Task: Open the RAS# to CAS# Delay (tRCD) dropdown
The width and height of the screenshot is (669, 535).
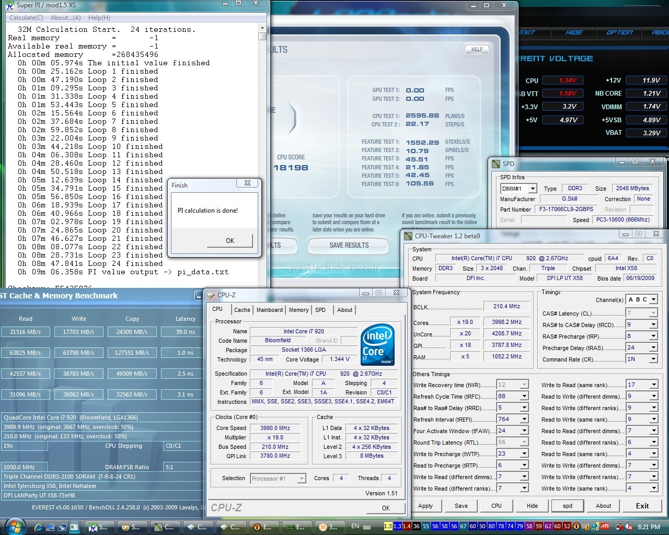Action: click(x=653, y=324)
